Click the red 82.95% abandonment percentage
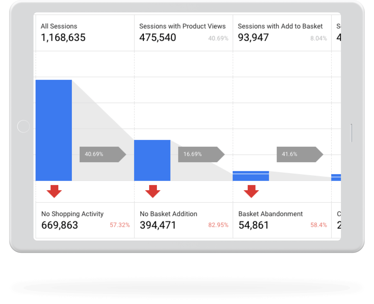The image size is (374, 304). 218,225
